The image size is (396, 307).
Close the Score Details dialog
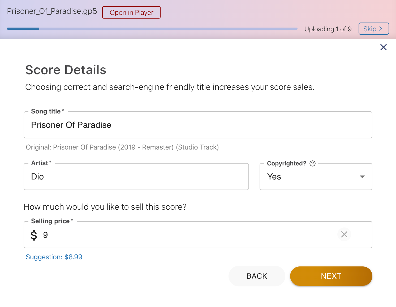click(x=383, y=47)
